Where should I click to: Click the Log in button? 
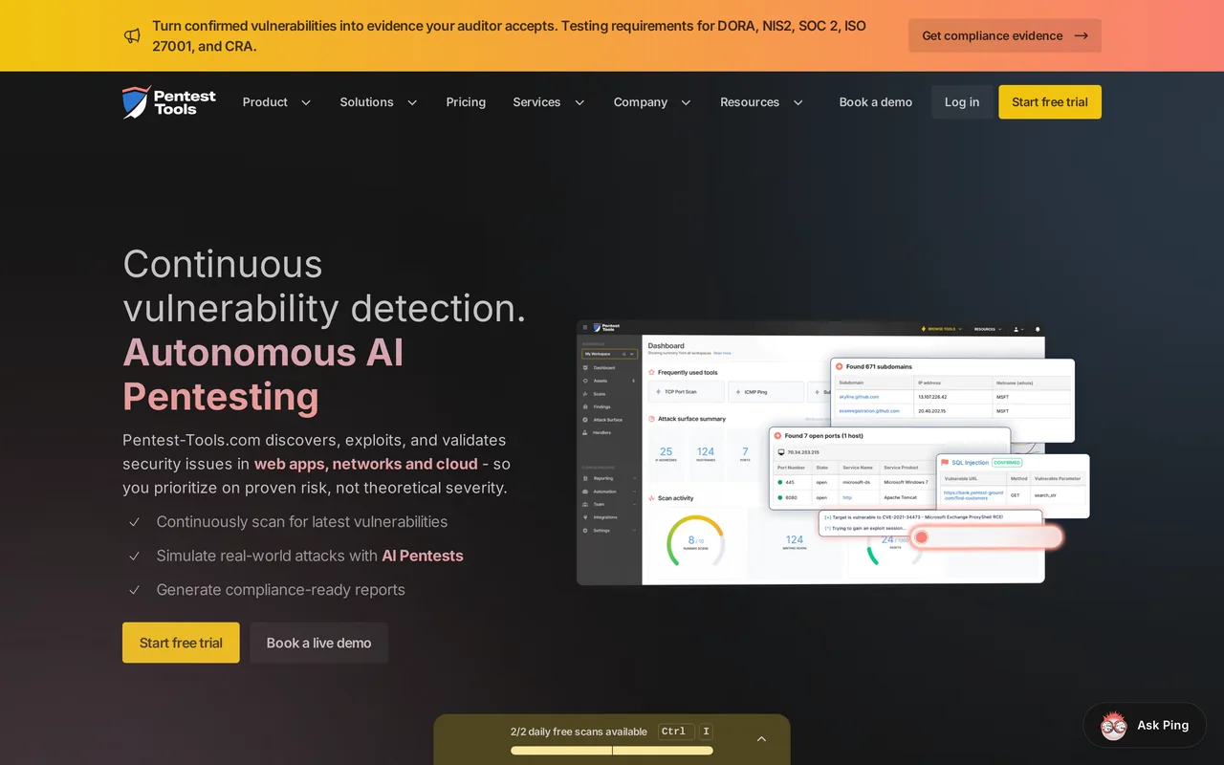(962, 102)
